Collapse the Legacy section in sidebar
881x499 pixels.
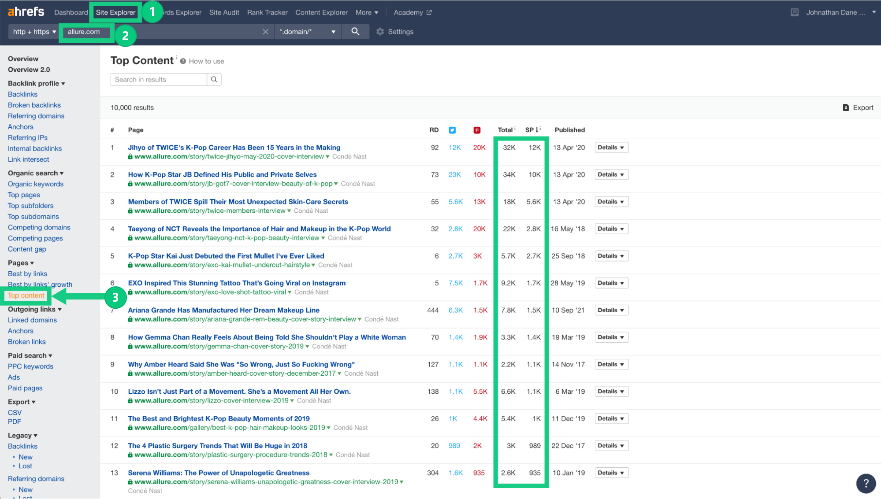22,435
